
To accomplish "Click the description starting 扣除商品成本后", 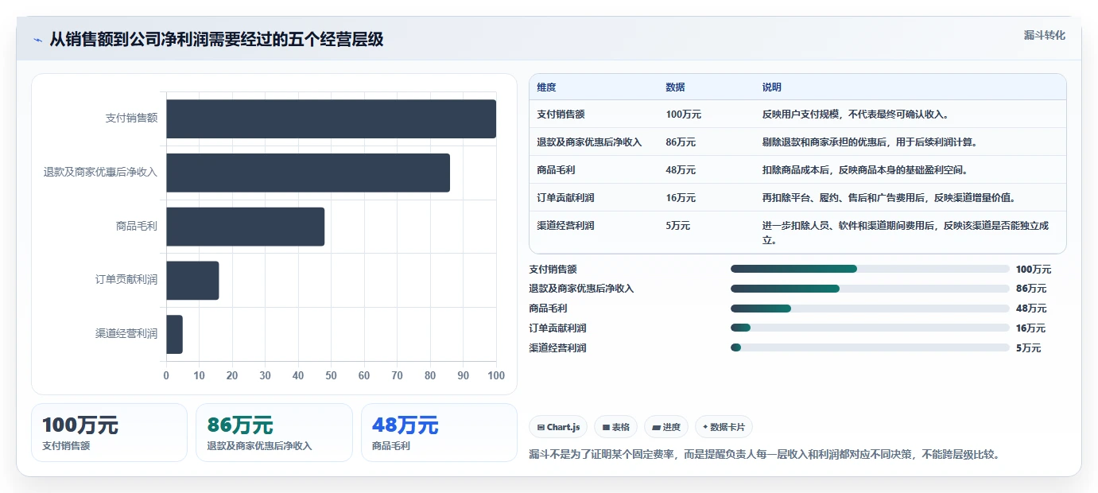I will [x=865, y=170].
